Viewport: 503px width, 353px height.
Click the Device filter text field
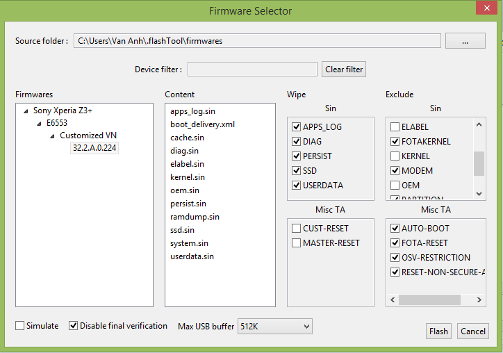[x=252, y=69]
